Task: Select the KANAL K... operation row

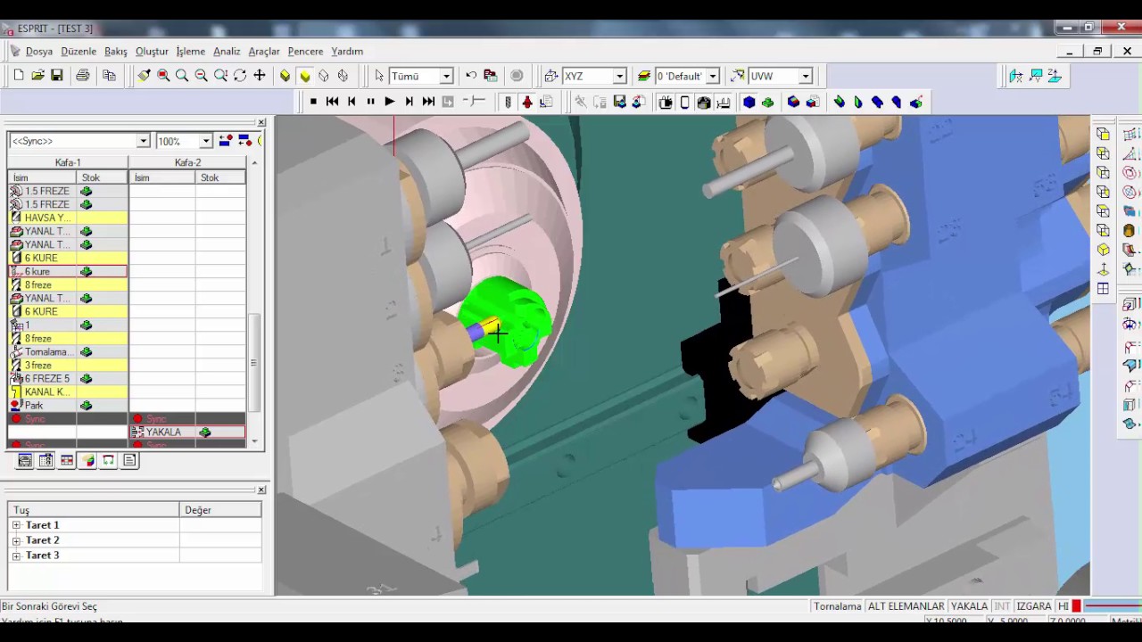Action: pos(68,391)
